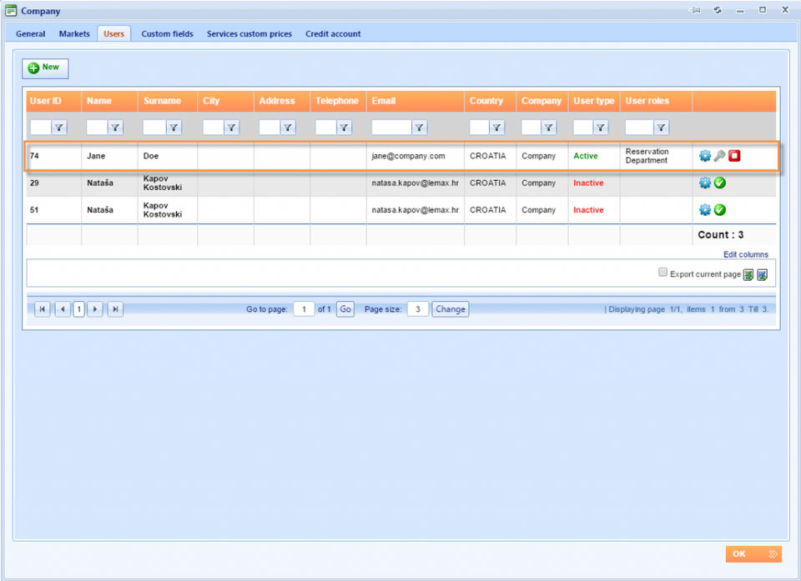Select the Users tab
Screen dimensions: 801x581
tap(114, 33)
